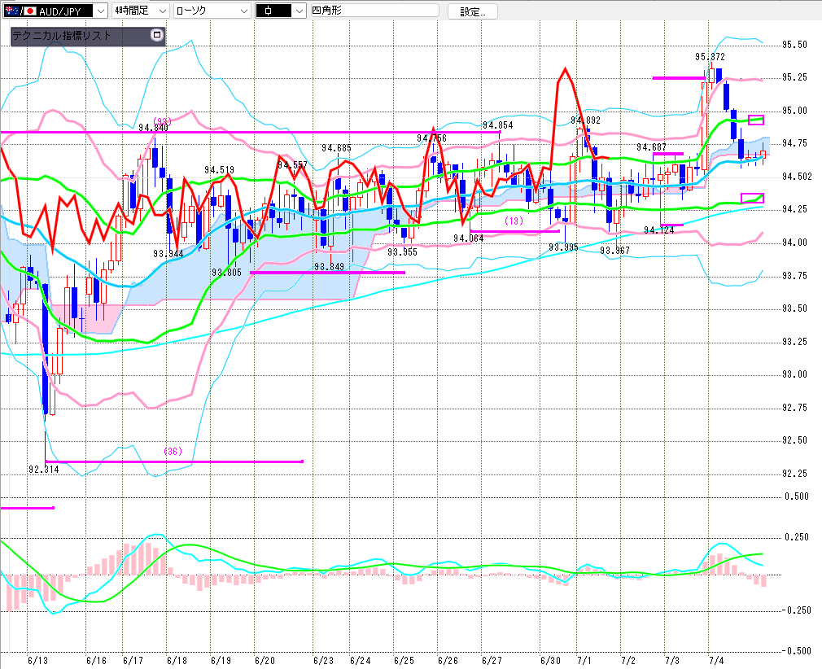Expand the テクニカル指標リスト panel via its icon

coord(157,35)
